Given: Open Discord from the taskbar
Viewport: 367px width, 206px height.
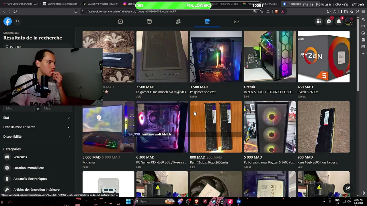Looking at the screenshot, I should 180,201.
